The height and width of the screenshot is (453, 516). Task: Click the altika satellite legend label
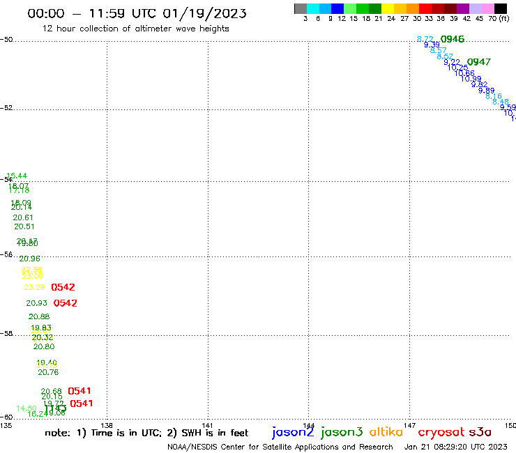(386, 432)
